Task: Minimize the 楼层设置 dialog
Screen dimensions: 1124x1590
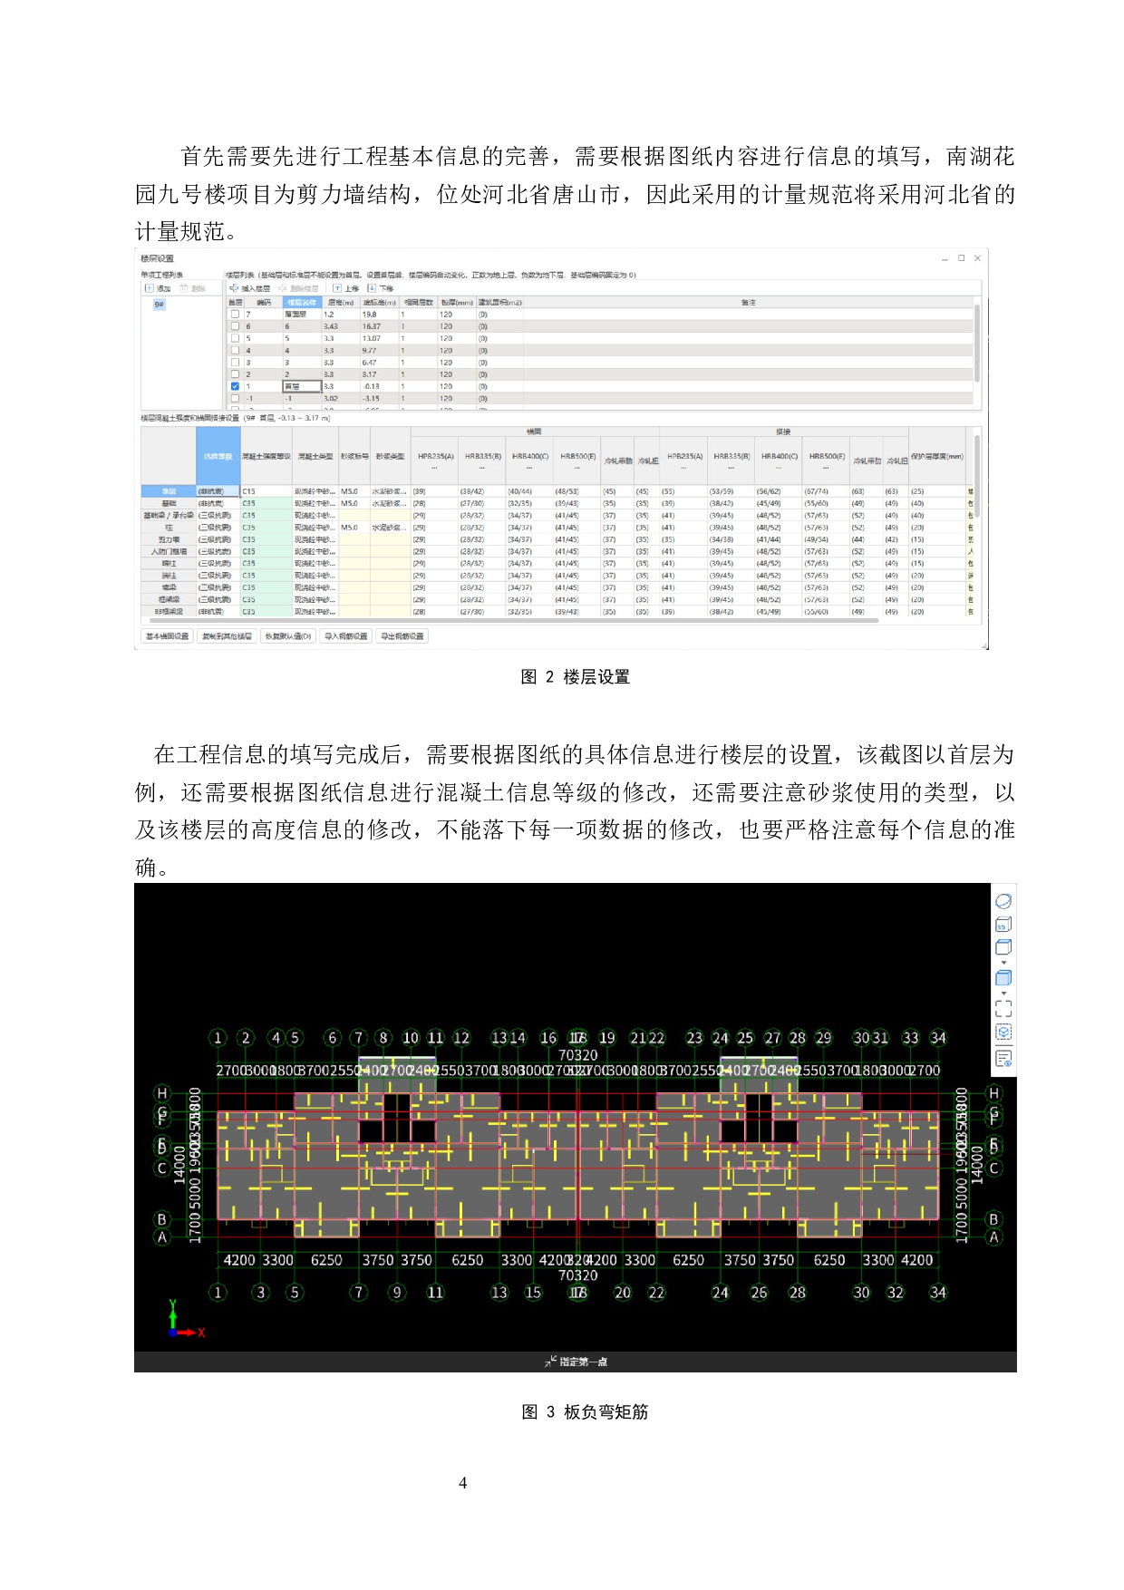Action: 945,258
